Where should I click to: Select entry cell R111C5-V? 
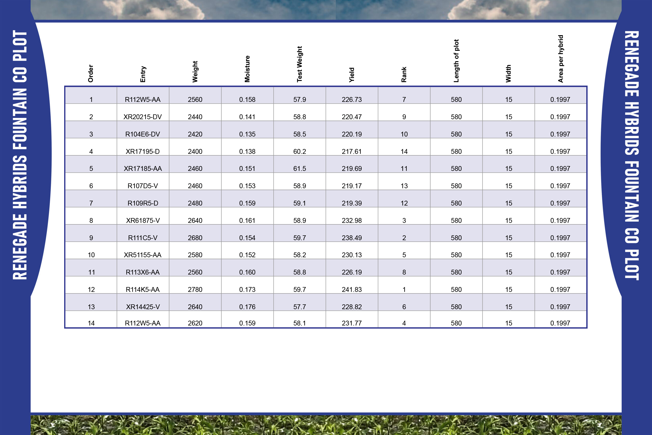143,238
